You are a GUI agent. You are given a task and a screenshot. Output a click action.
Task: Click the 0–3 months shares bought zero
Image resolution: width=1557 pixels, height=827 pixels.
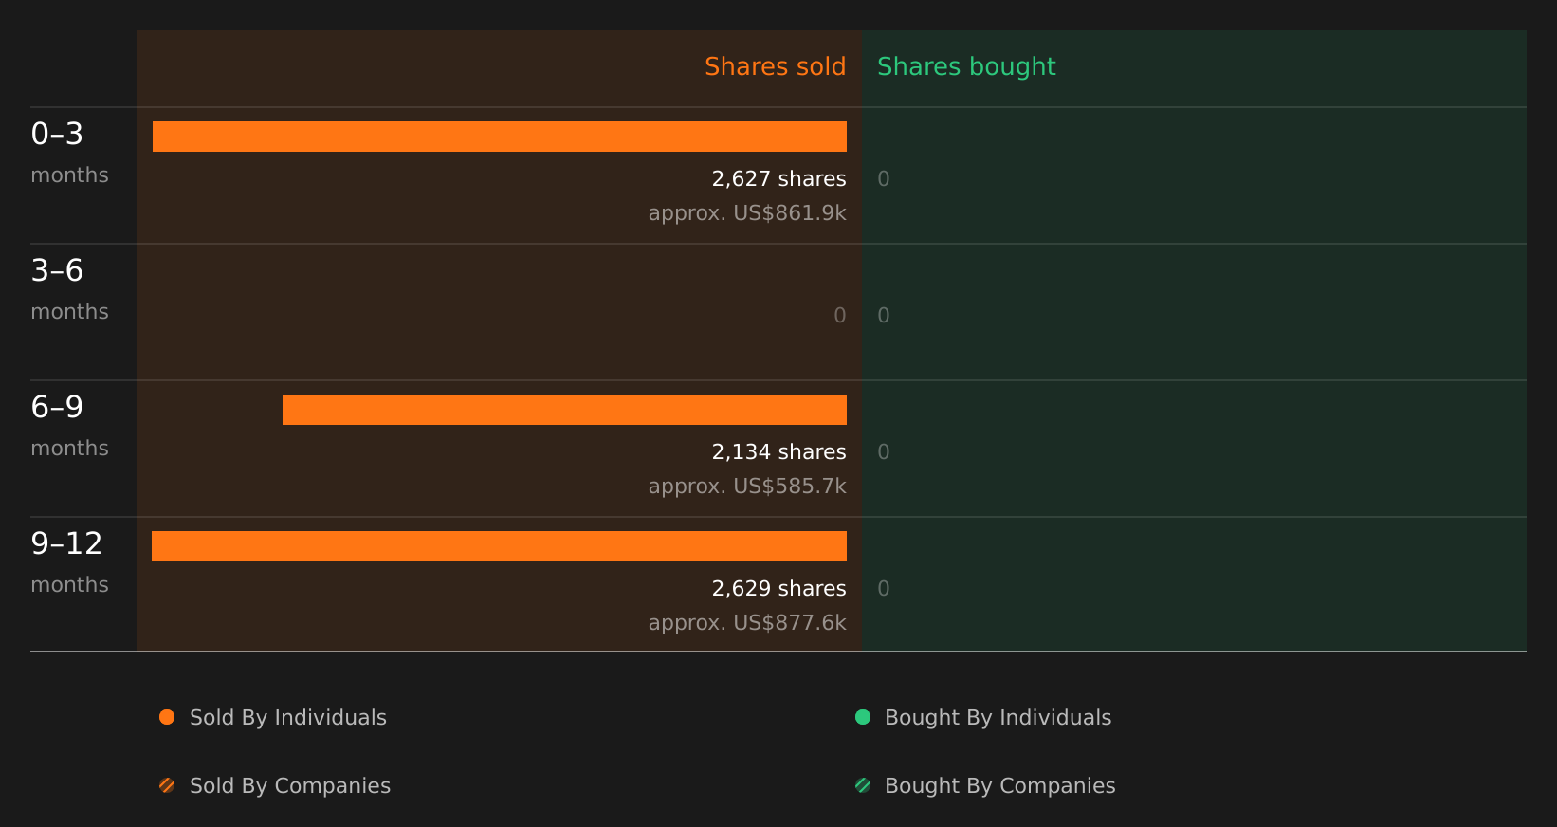[x=884, y=178]
